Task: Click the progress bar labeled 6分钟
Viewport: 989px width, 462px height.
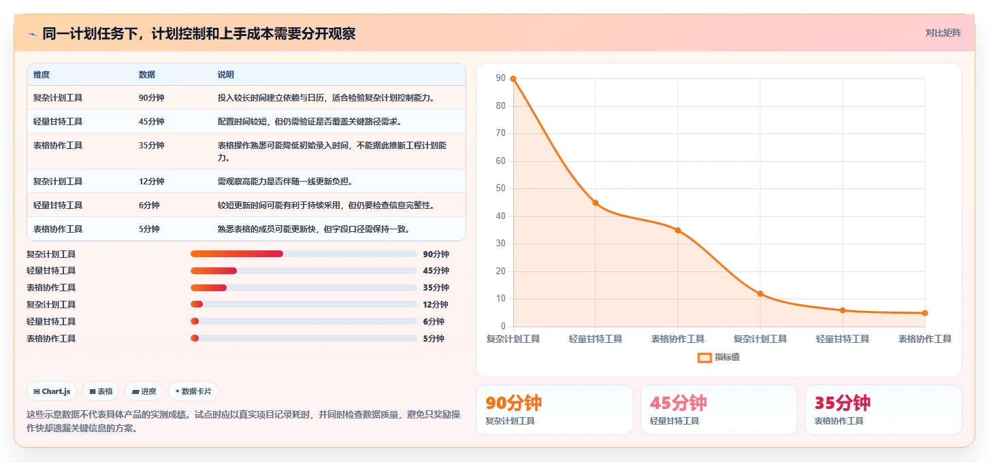Action: tap(304, 321)
